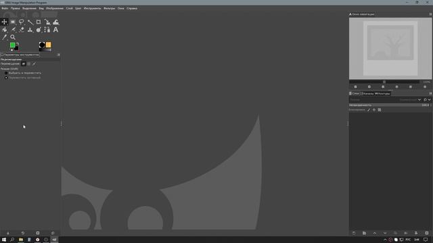This screenshot has width=433, height=243.
Task: Select the Rectangle Select tool
Action: 13,22
